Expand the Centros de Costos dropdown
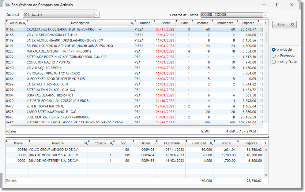Viewport: 305px width, 192px height. (x=265, y=15)
